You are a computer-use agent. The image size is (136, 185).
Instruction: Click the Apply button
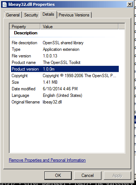pos(117,175)
